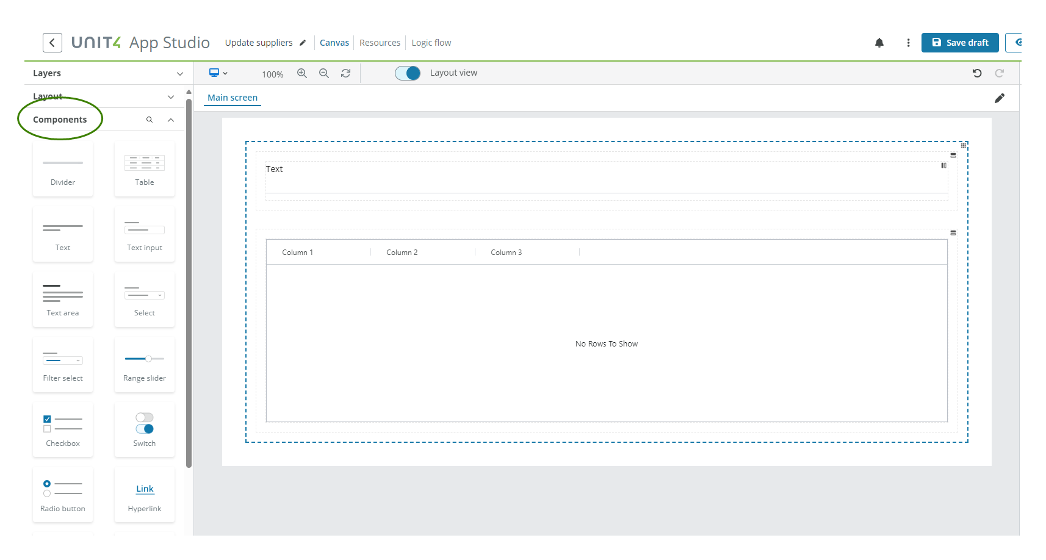Click the back arrow next to UNIT4 logo

click(52, 42)
